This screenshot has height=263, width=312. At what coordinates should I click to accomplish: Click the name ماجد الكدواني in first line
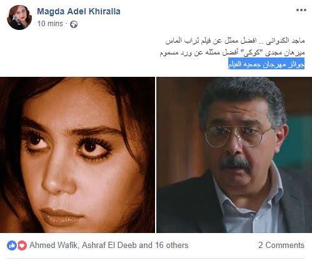point(286,41)
